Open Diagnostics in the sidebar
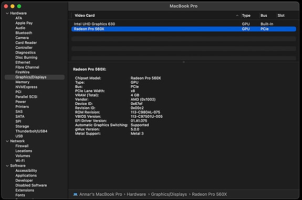Screen dimensions: 302x200 [25, 52]
